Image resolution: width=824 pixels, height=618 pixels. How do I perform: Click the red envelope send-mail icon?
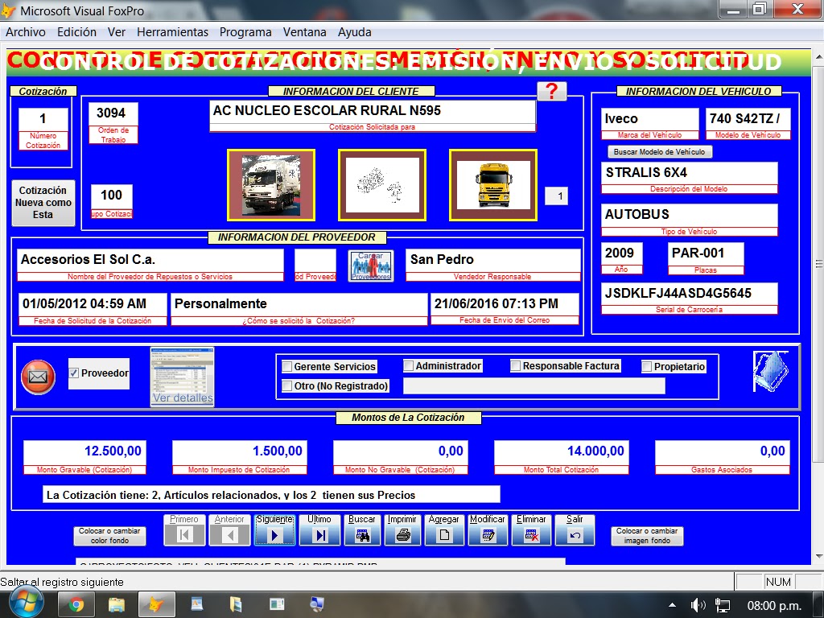38,377
